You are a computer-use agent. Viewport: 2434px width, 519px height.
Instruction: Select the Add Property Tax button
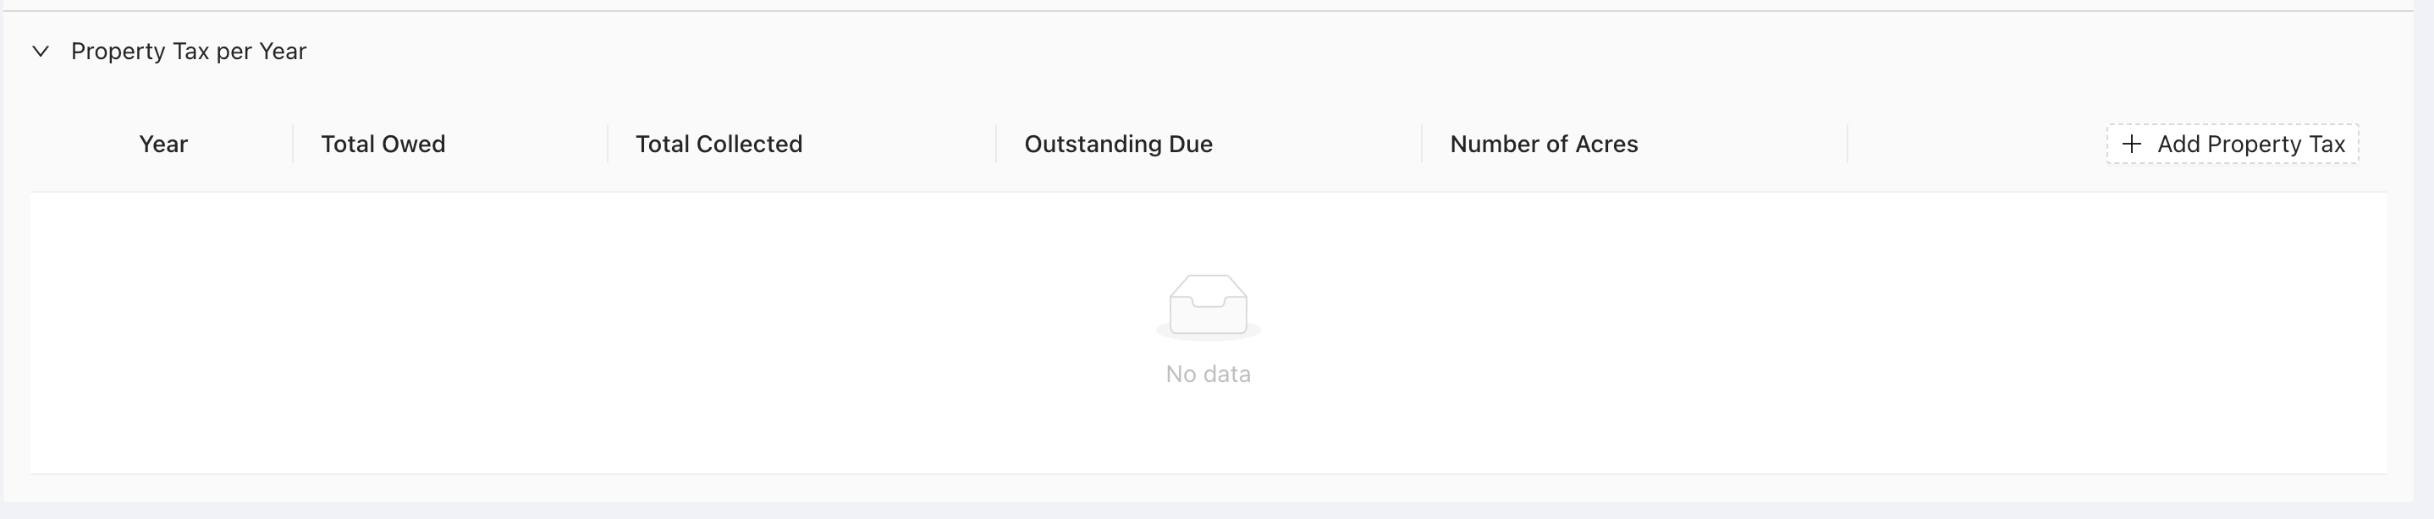pos(2233,144)
